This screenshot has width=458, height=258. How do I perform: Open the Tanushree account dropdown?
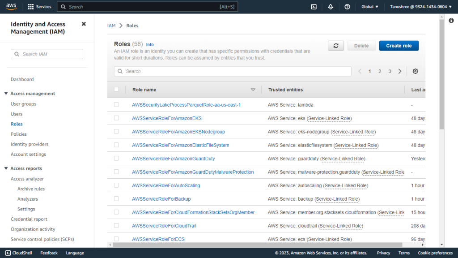click(420, 7)
